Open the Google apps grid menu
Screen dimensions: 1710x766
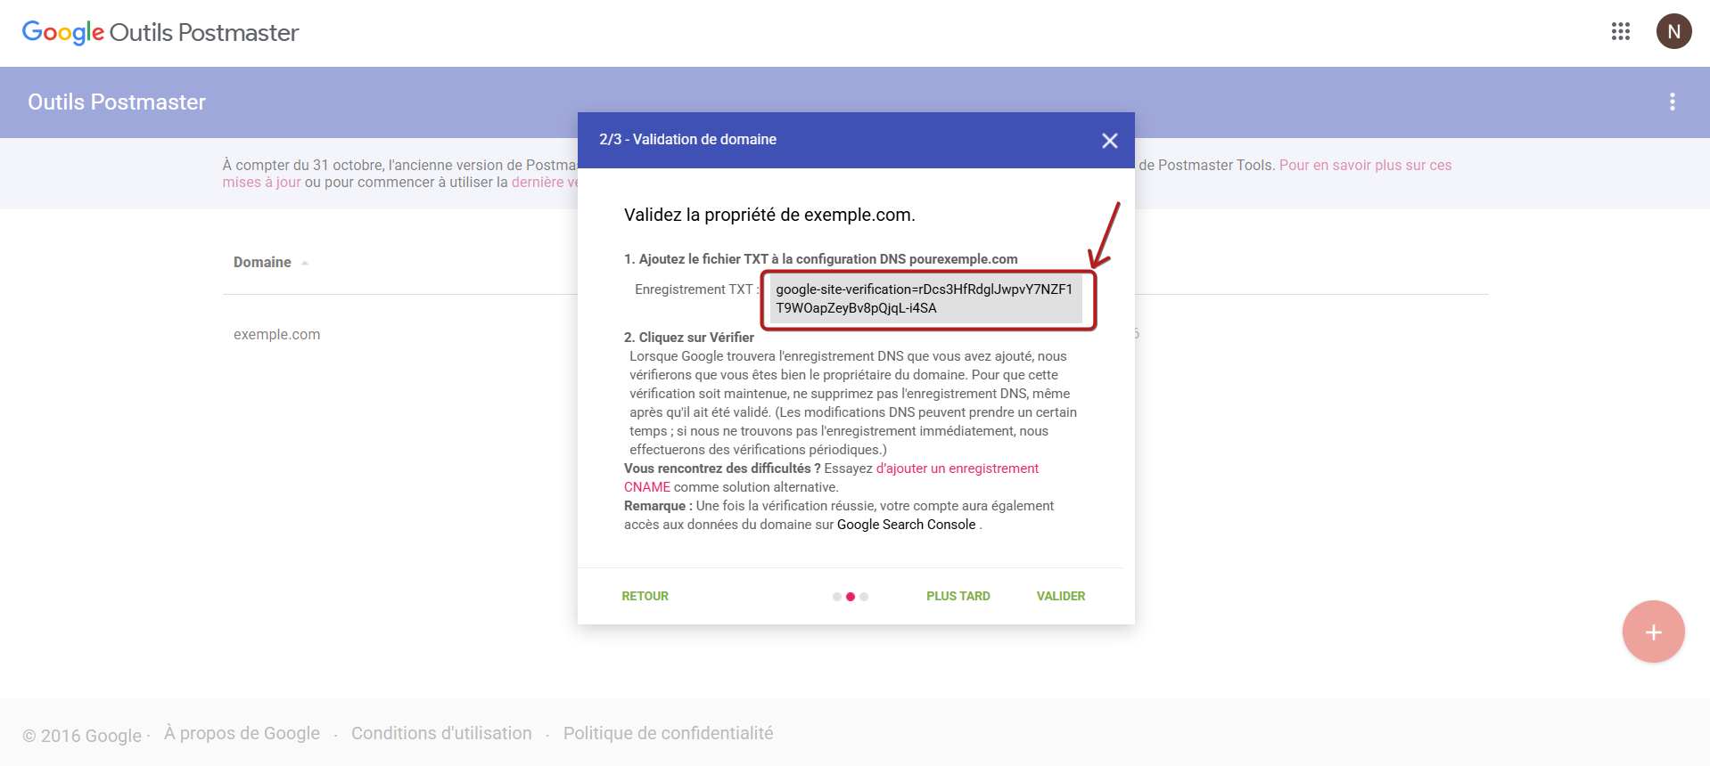[x=1621, y=32]
